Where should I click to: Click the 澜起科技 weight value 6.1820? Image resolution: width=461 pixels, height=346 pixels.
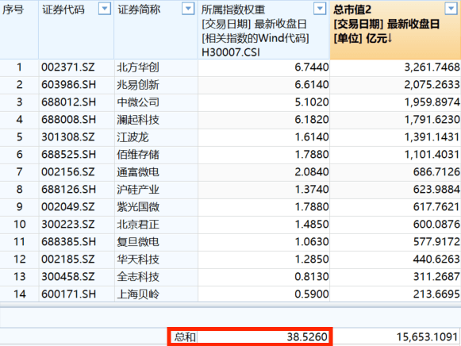312,120
